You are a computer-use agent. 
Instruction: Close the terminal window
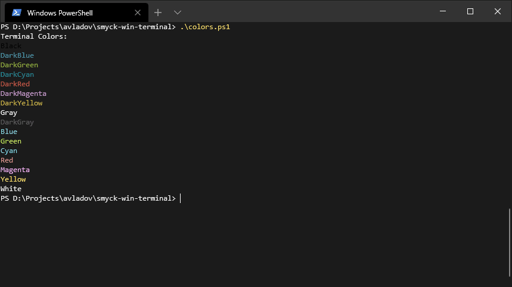[498, 11]
